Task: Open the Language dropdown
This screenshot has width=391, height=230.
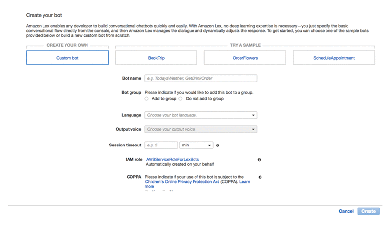Action: [x=201, y=115]
